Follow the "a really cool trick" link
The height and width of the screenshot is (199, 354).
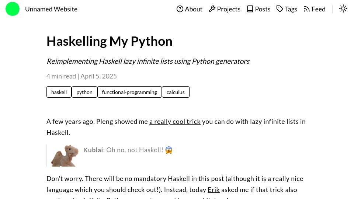click(175, 122)
